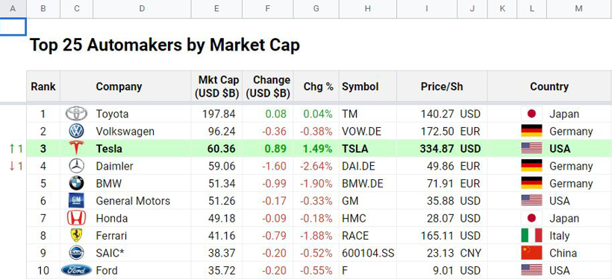Select the BMW roundel logo
Image resolution: width=612 pixels, height=279 pixels.
click(76, 183)
